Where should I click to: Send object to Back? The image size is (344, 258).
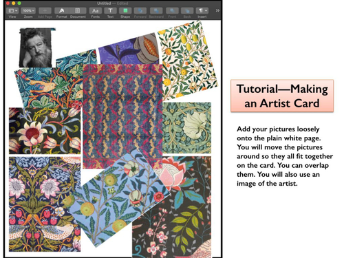pyautogui.click(x=187, y=11)
